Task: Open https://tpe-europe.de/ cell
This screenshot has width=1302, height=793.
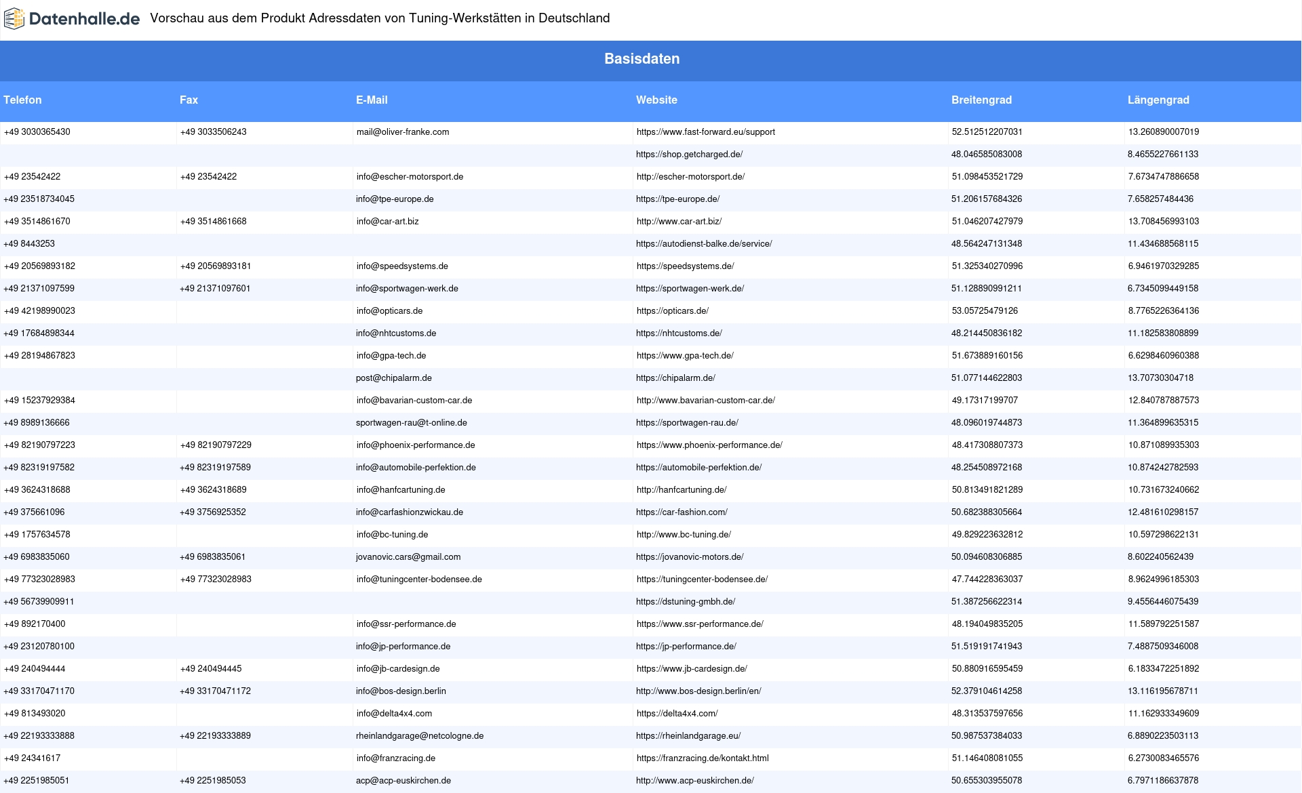Action: point(677,199)
